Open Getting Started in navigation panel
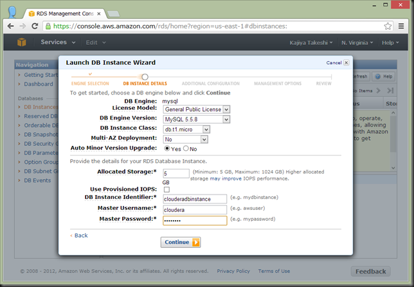414x287 pixels. [41, 75]
